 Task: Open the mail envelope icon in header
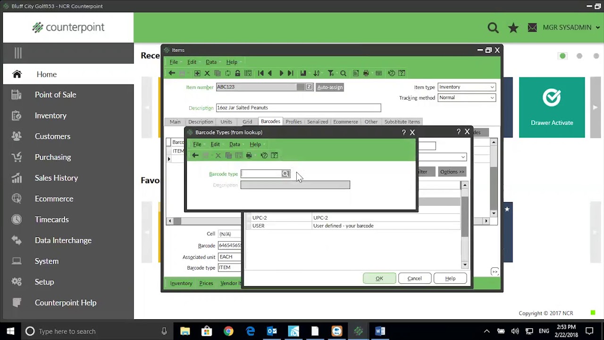[x=532, y=28]
